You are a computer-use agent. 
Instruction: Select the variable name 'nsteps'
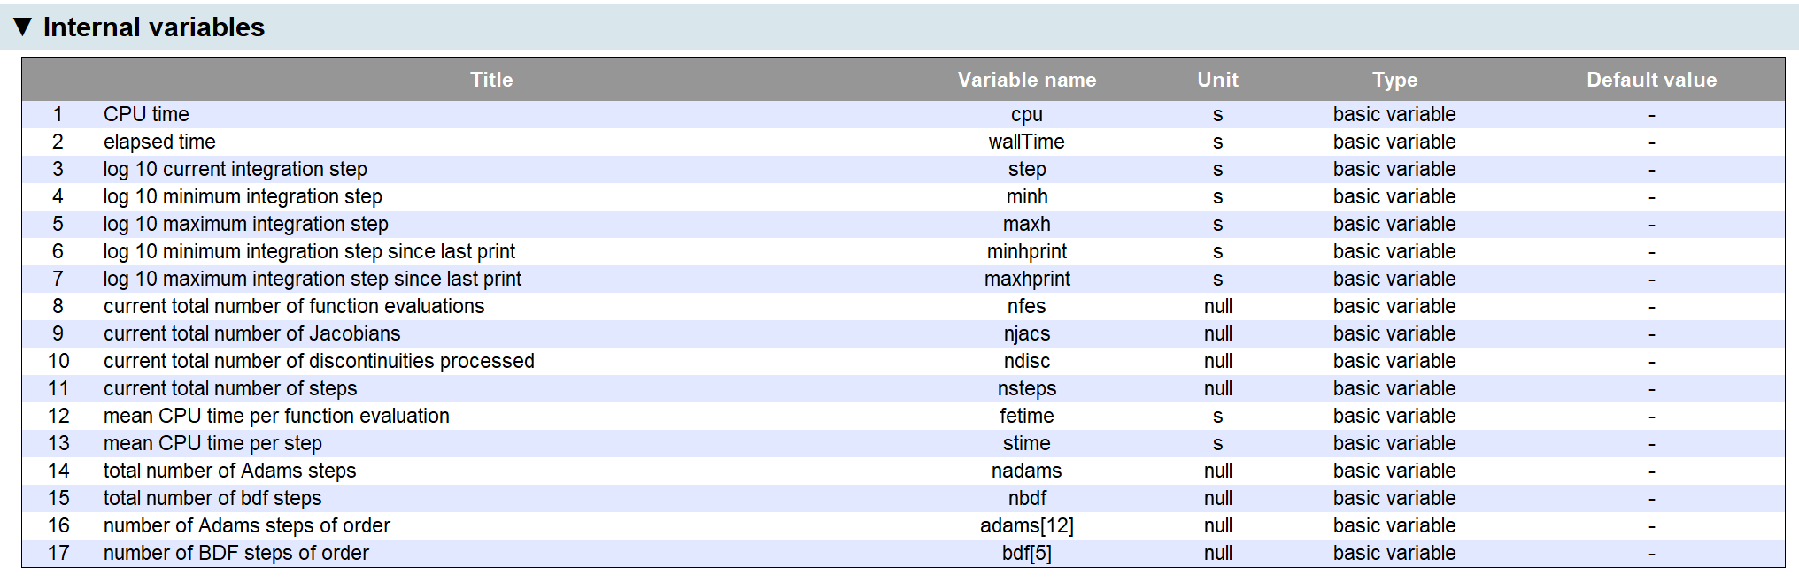[1027, 388]
